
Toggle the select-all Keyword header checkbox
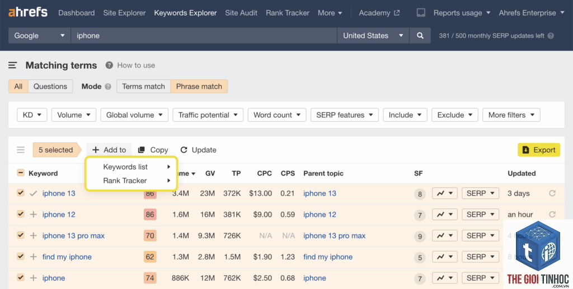(21, 173)
